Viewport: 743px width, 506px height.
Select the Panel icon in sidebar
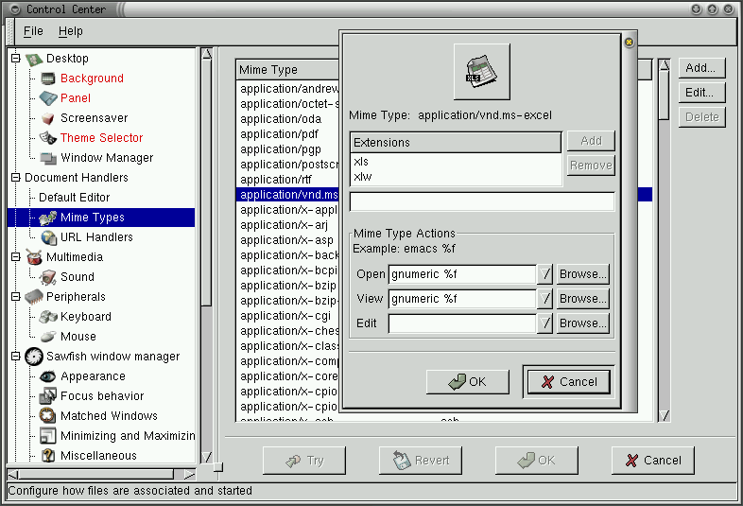pos(48,98)
